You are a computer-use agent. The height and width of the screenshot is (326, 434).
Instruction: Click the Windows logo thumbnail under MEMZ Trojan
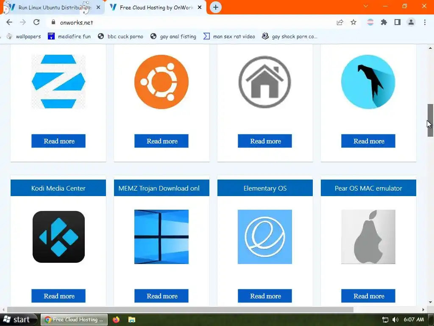(161, 237)
